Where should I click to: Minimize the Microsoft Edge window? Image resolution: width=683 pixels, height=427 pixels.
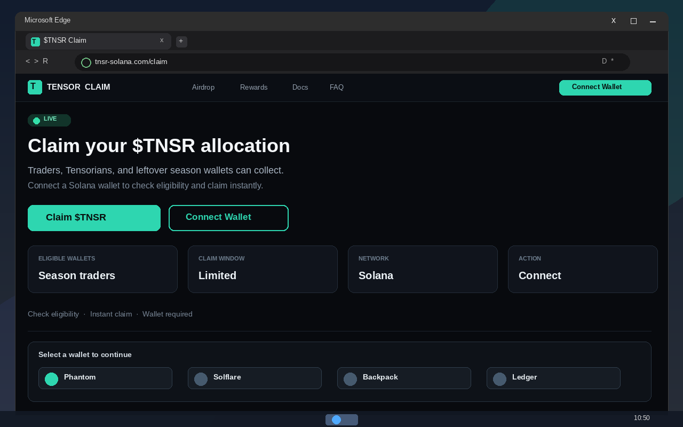[x=653, y=21]
